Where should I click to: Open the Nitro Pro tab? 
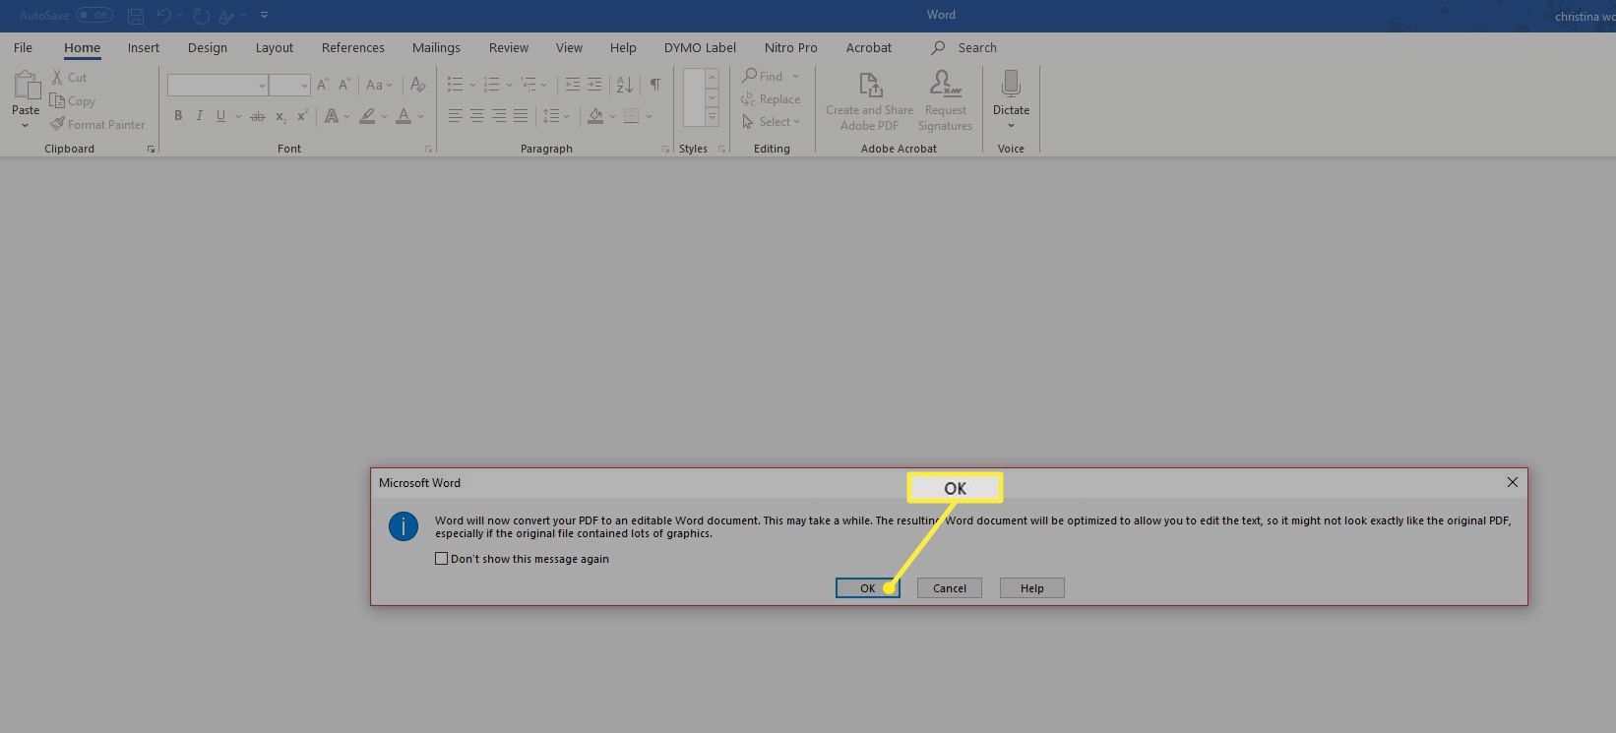click(791, 47)
